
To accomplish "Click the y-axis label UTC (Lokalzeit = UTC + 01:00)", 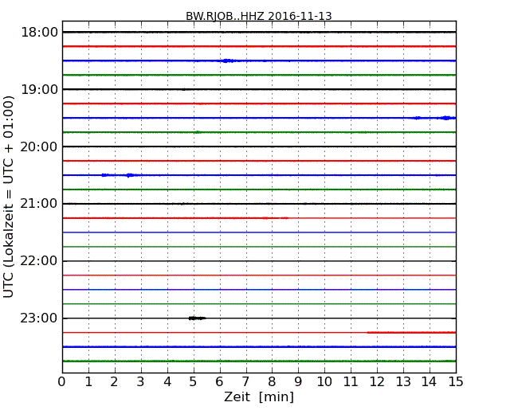I will click(9, 197).
